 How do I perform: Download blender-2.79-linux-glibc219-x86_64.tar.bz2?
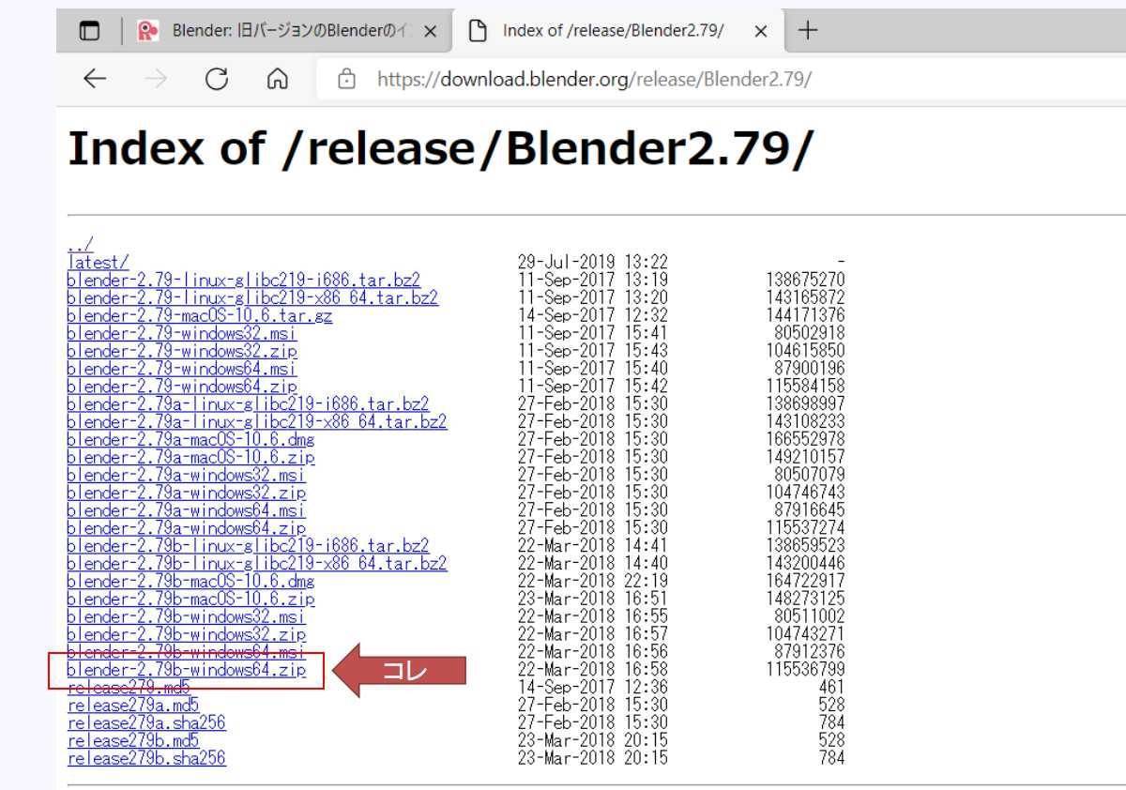[x=252, y=297]
